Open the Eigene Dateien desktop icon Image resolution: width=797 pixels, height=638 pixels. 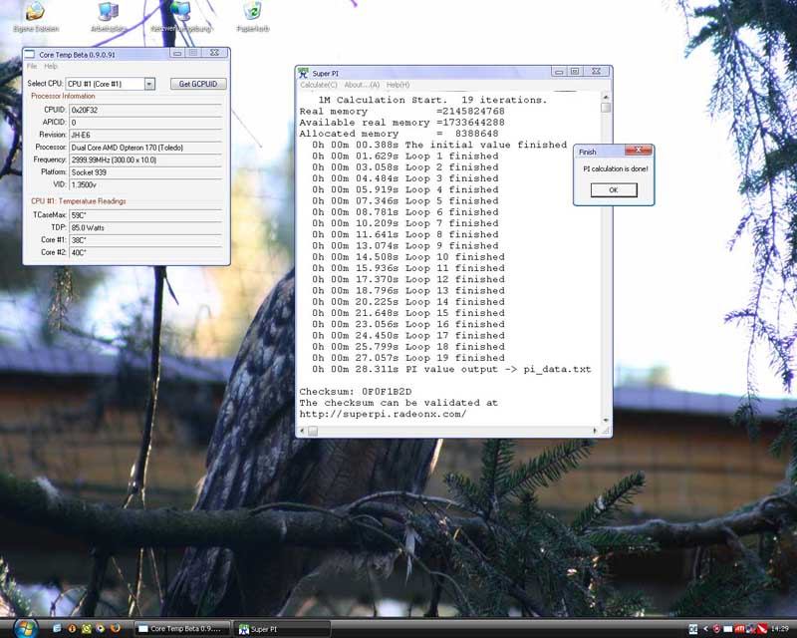36,16
